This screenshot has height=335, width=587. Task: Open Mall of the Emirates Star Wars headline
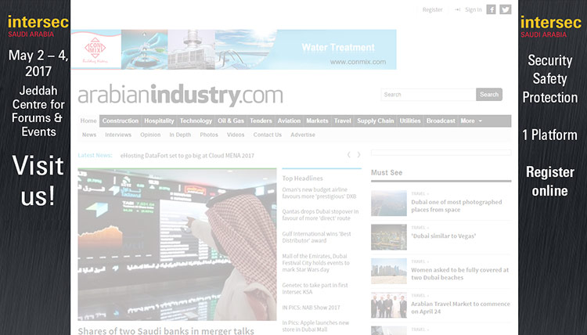tap(316, 263)
